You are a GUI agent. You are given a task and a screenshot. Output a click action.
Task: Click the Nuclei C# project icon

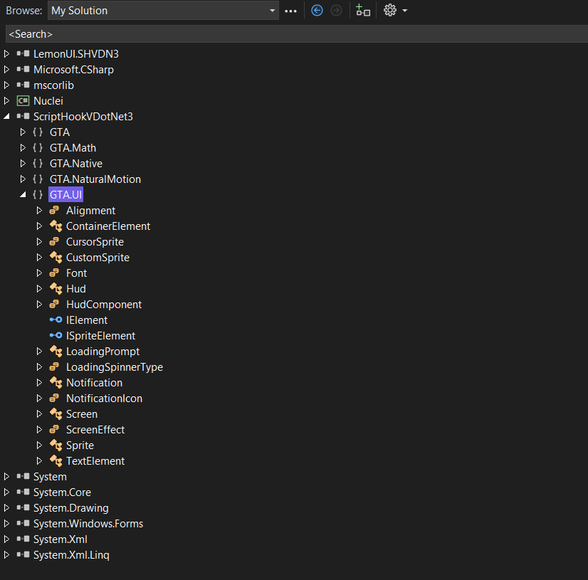click(x=23, y=101)
